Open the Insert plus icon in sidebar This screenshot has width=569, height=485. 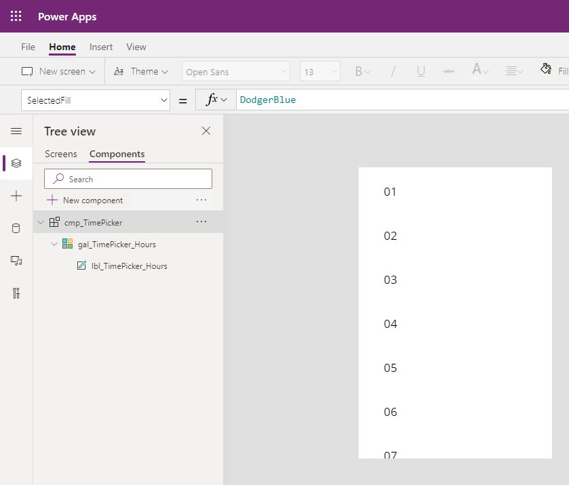click(x=16, y=196)
